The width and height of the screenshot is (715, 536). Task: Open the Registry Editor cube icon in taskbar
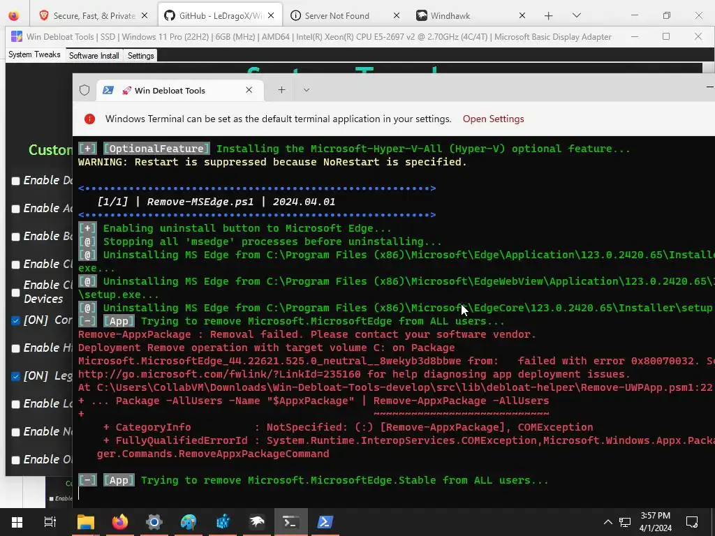coord(223,522)
